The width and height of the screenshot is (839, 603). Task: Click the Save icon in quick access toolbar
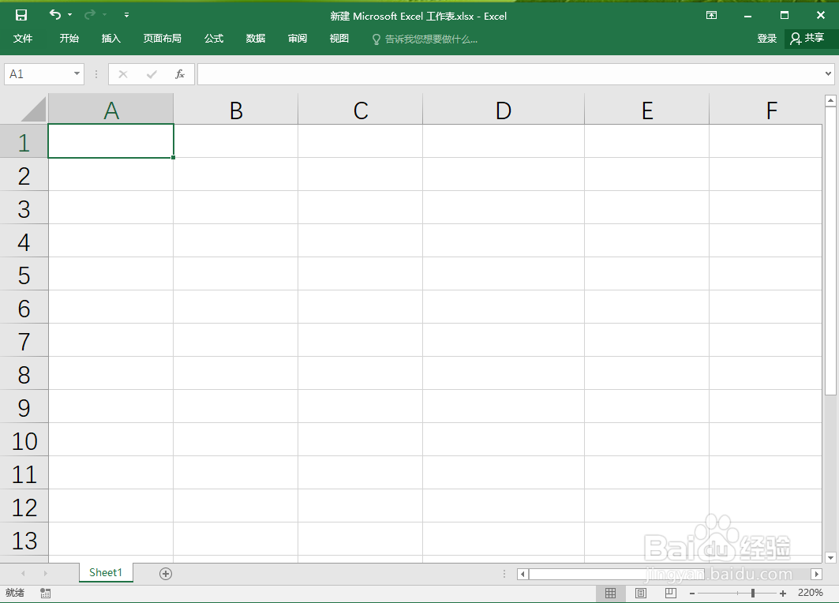pos(21,15)
